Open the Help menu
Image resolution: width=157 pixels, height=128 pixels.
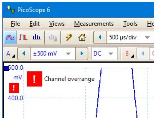pyautogui.click(x=151, y=24)
